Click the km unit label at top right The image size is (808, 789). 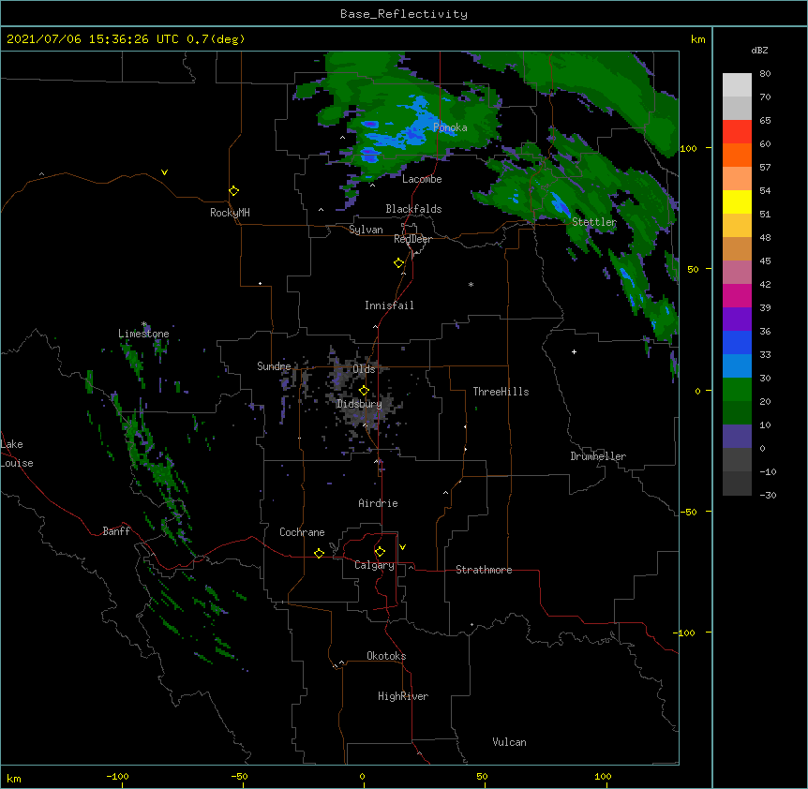[697, 39]
